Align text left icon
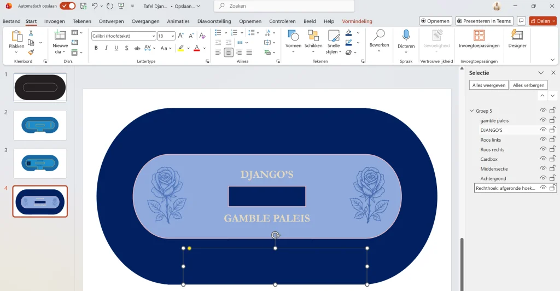 (218, 53)
